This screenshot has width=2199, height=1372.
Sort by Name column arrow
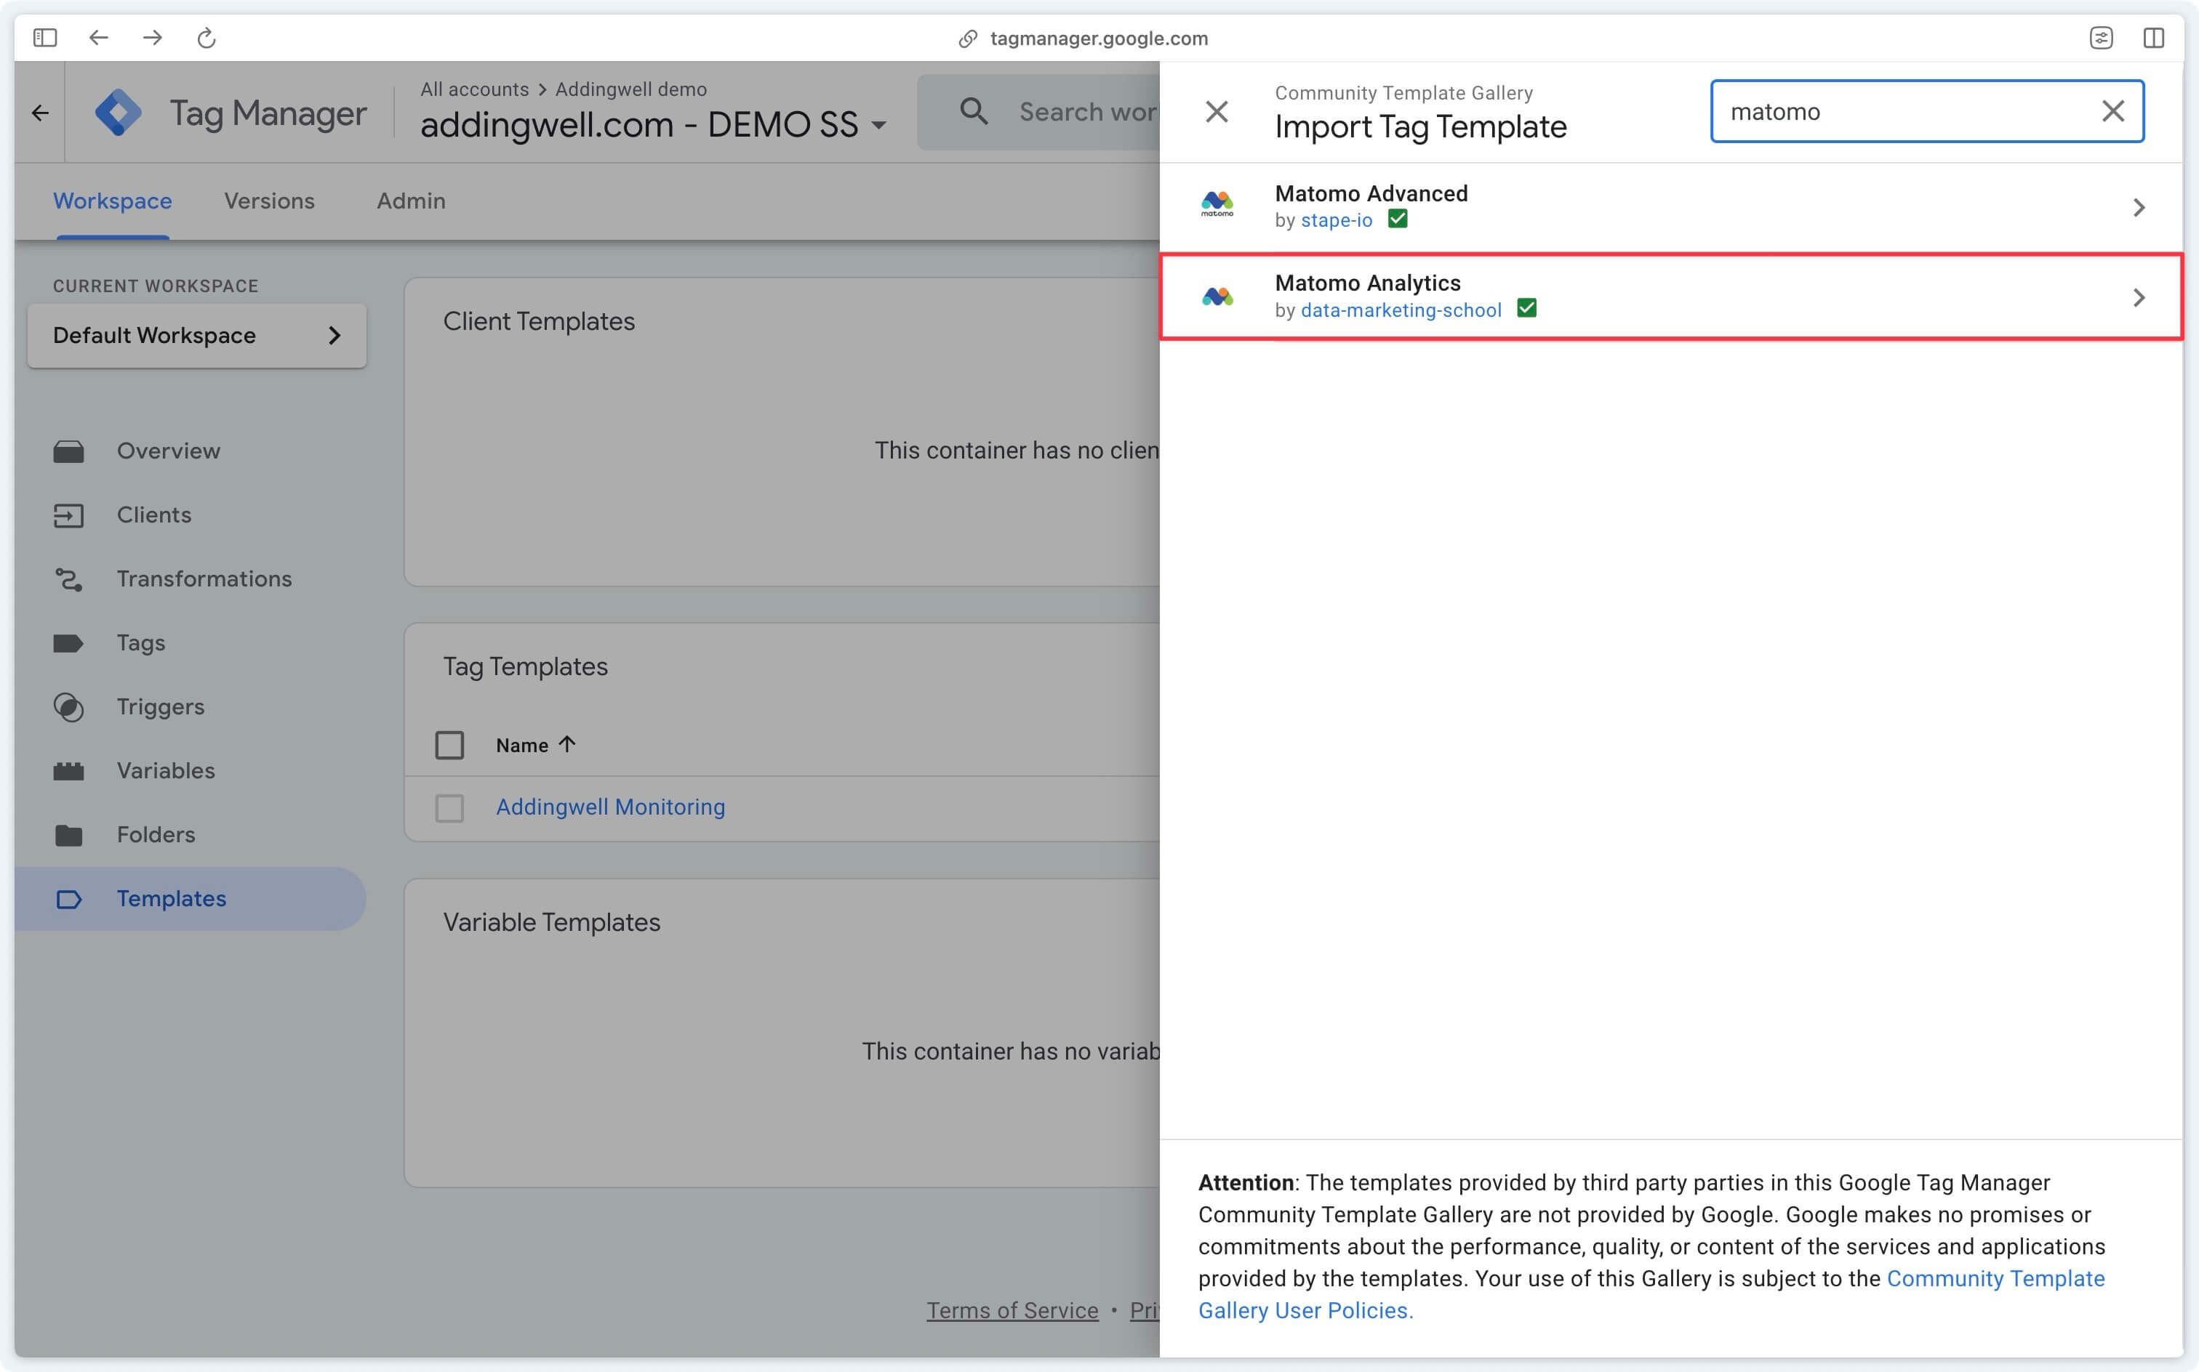(567, 744)
